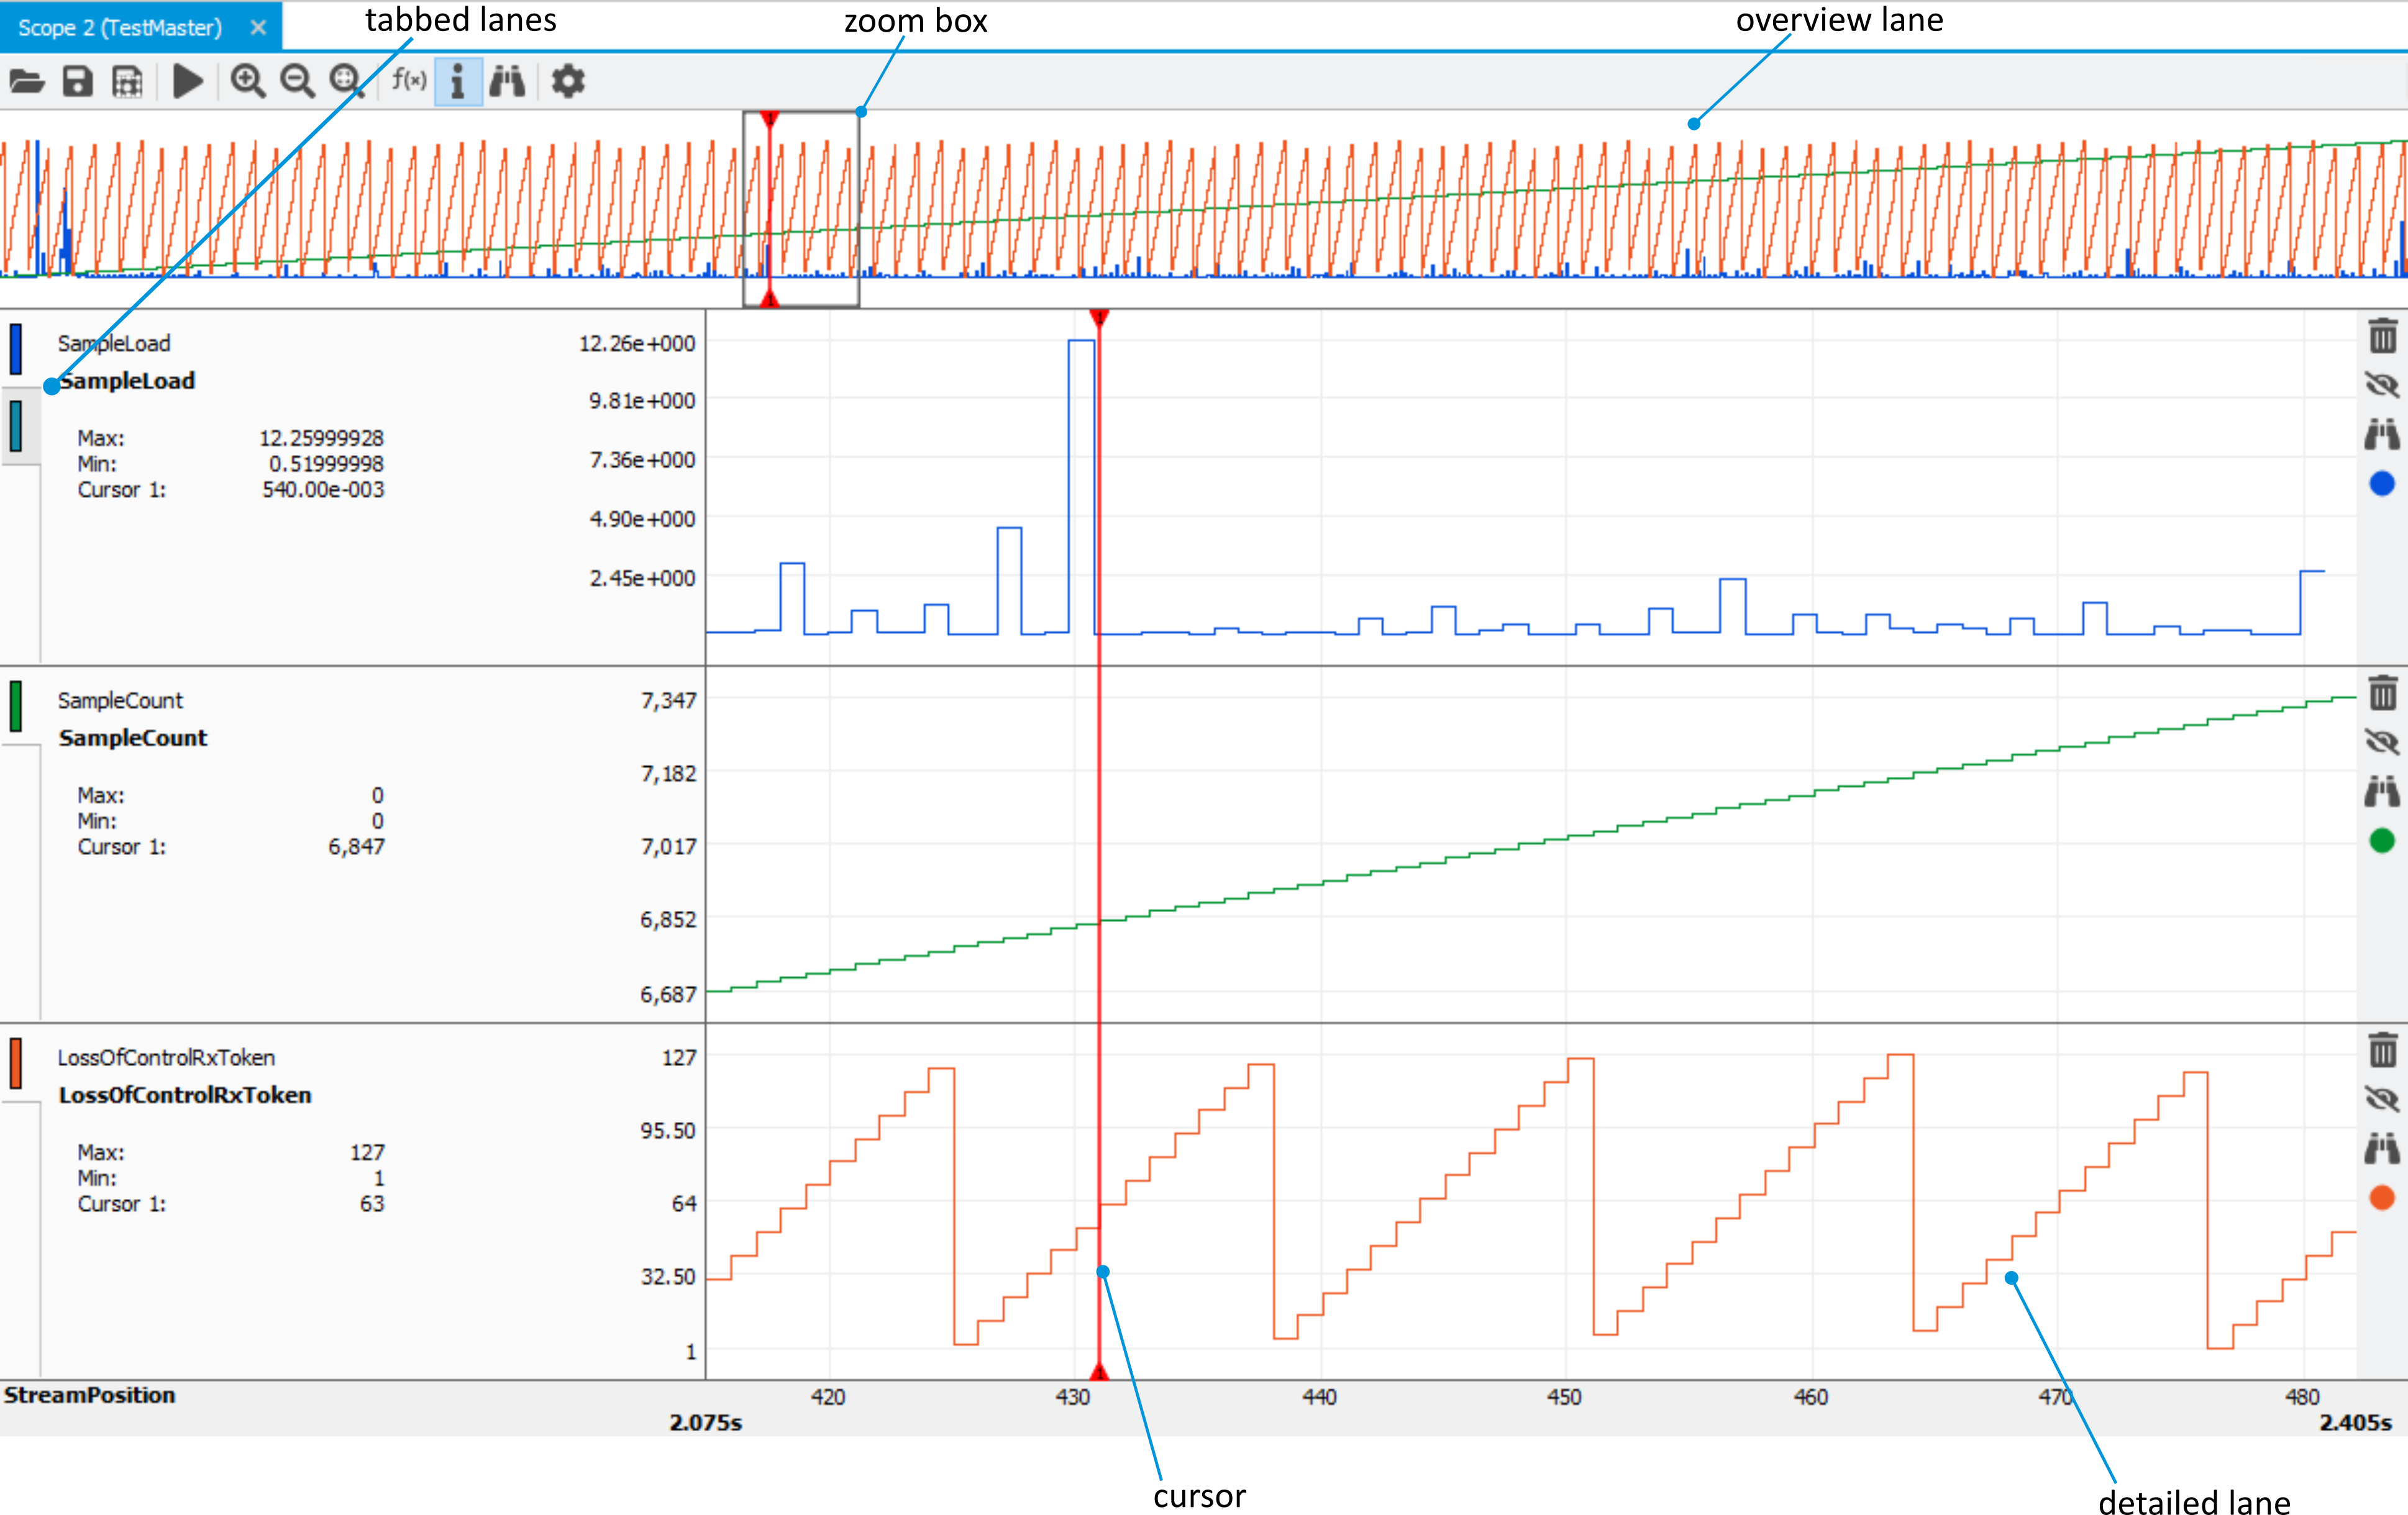
Task: Click binoculars icon in SampleLoad lane
Action: (2382, 434)
